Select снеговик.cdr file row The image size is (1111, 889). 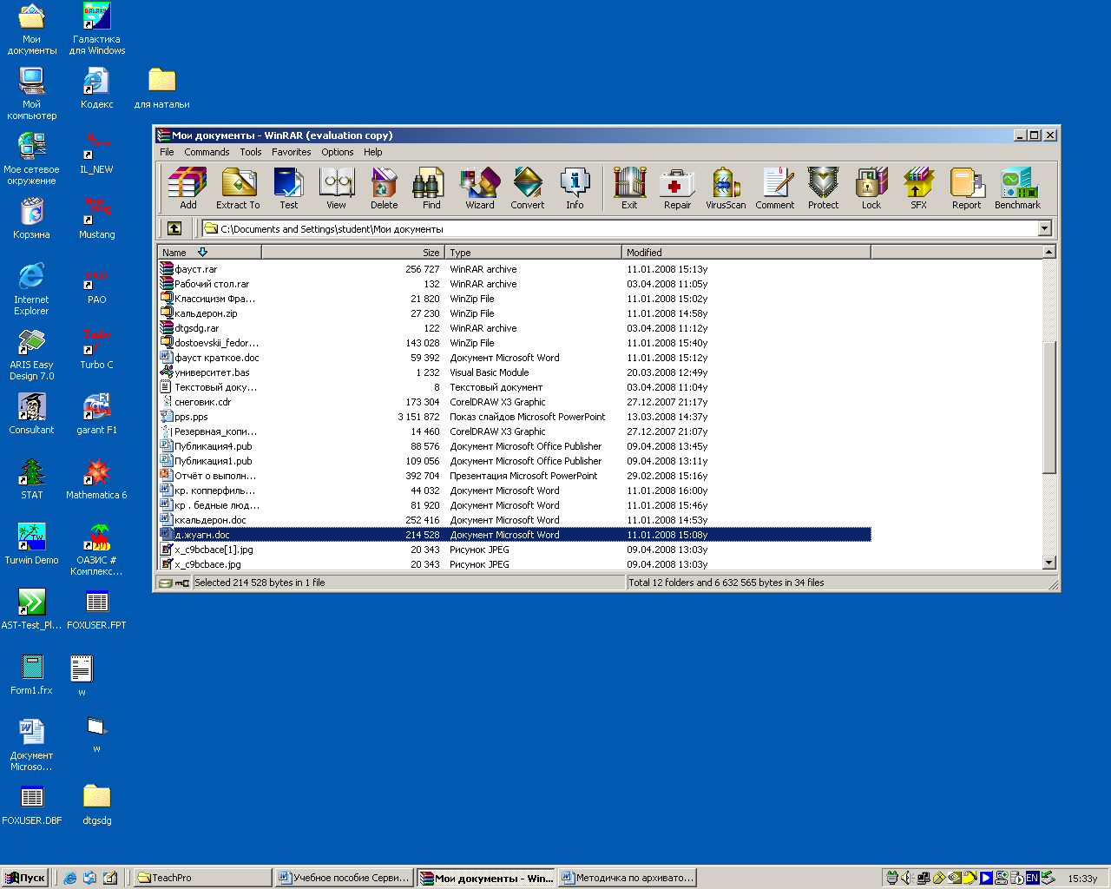pyautogui.click(x=515, y=402)
